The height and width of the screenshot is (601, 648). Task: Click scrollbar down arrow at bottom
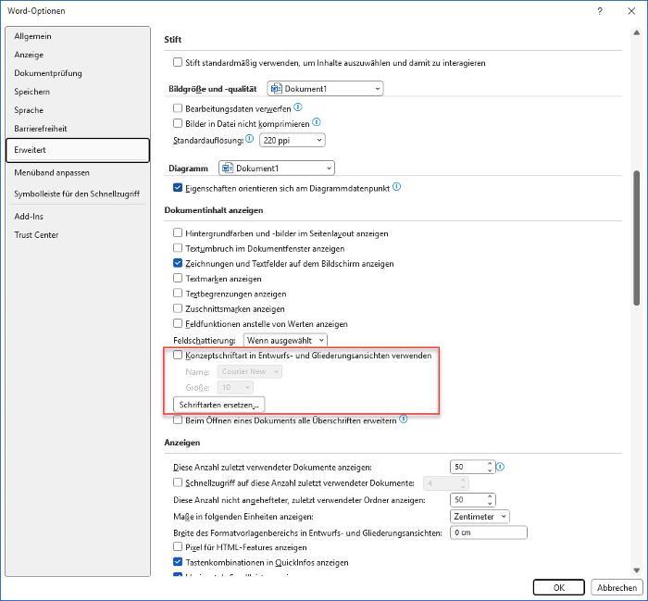637,570
